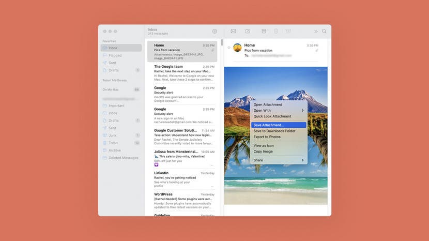This screenshot has height=241, width=429.
Task: Expand the Share submenu
Action: [x=279, y=160]
